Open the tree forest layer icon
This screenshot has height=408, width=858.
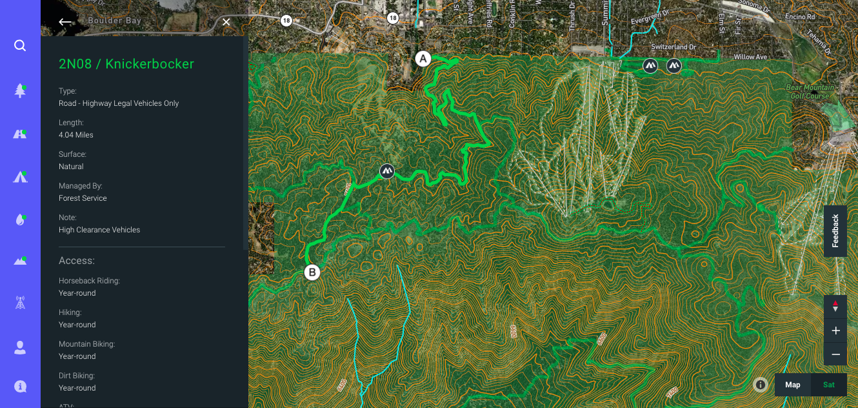(x=20, y=90)
